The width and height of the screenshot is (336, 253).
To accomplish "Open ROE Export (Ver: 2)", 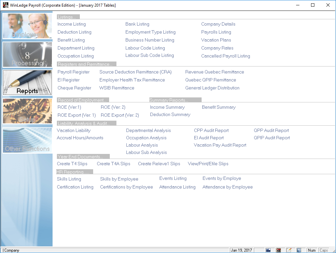I will (120, 115).
